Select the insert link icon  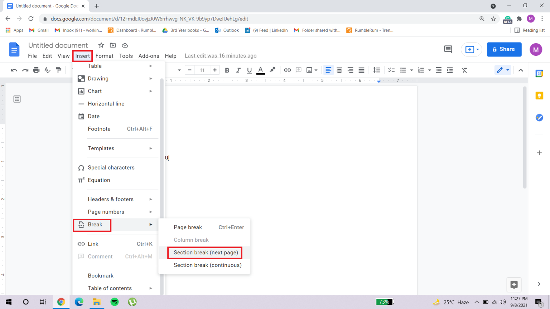point(288,70)
